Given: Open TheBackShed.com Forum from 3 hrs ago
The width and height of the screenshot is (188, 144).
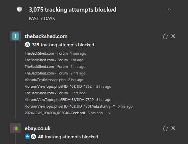Looking at the screenshot, I should click(46, 93).
